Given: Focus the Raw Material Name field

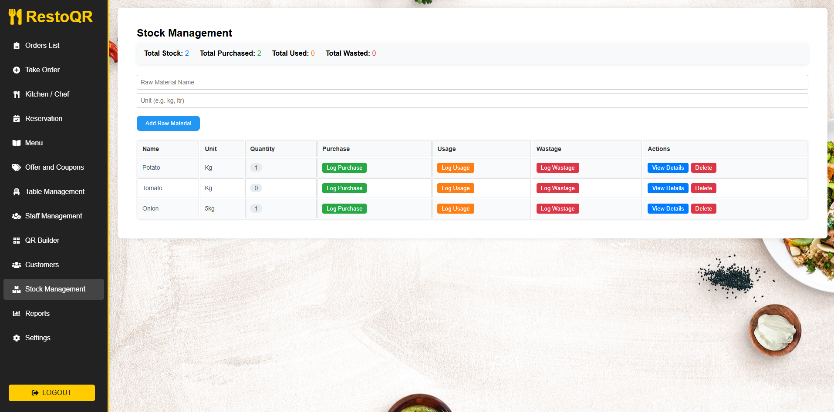Looking at the screenshot, I should 472,82.
